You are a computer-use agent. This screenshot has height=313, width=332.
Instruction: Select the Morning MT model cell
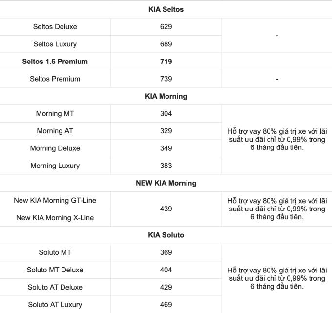pos(55,113)
